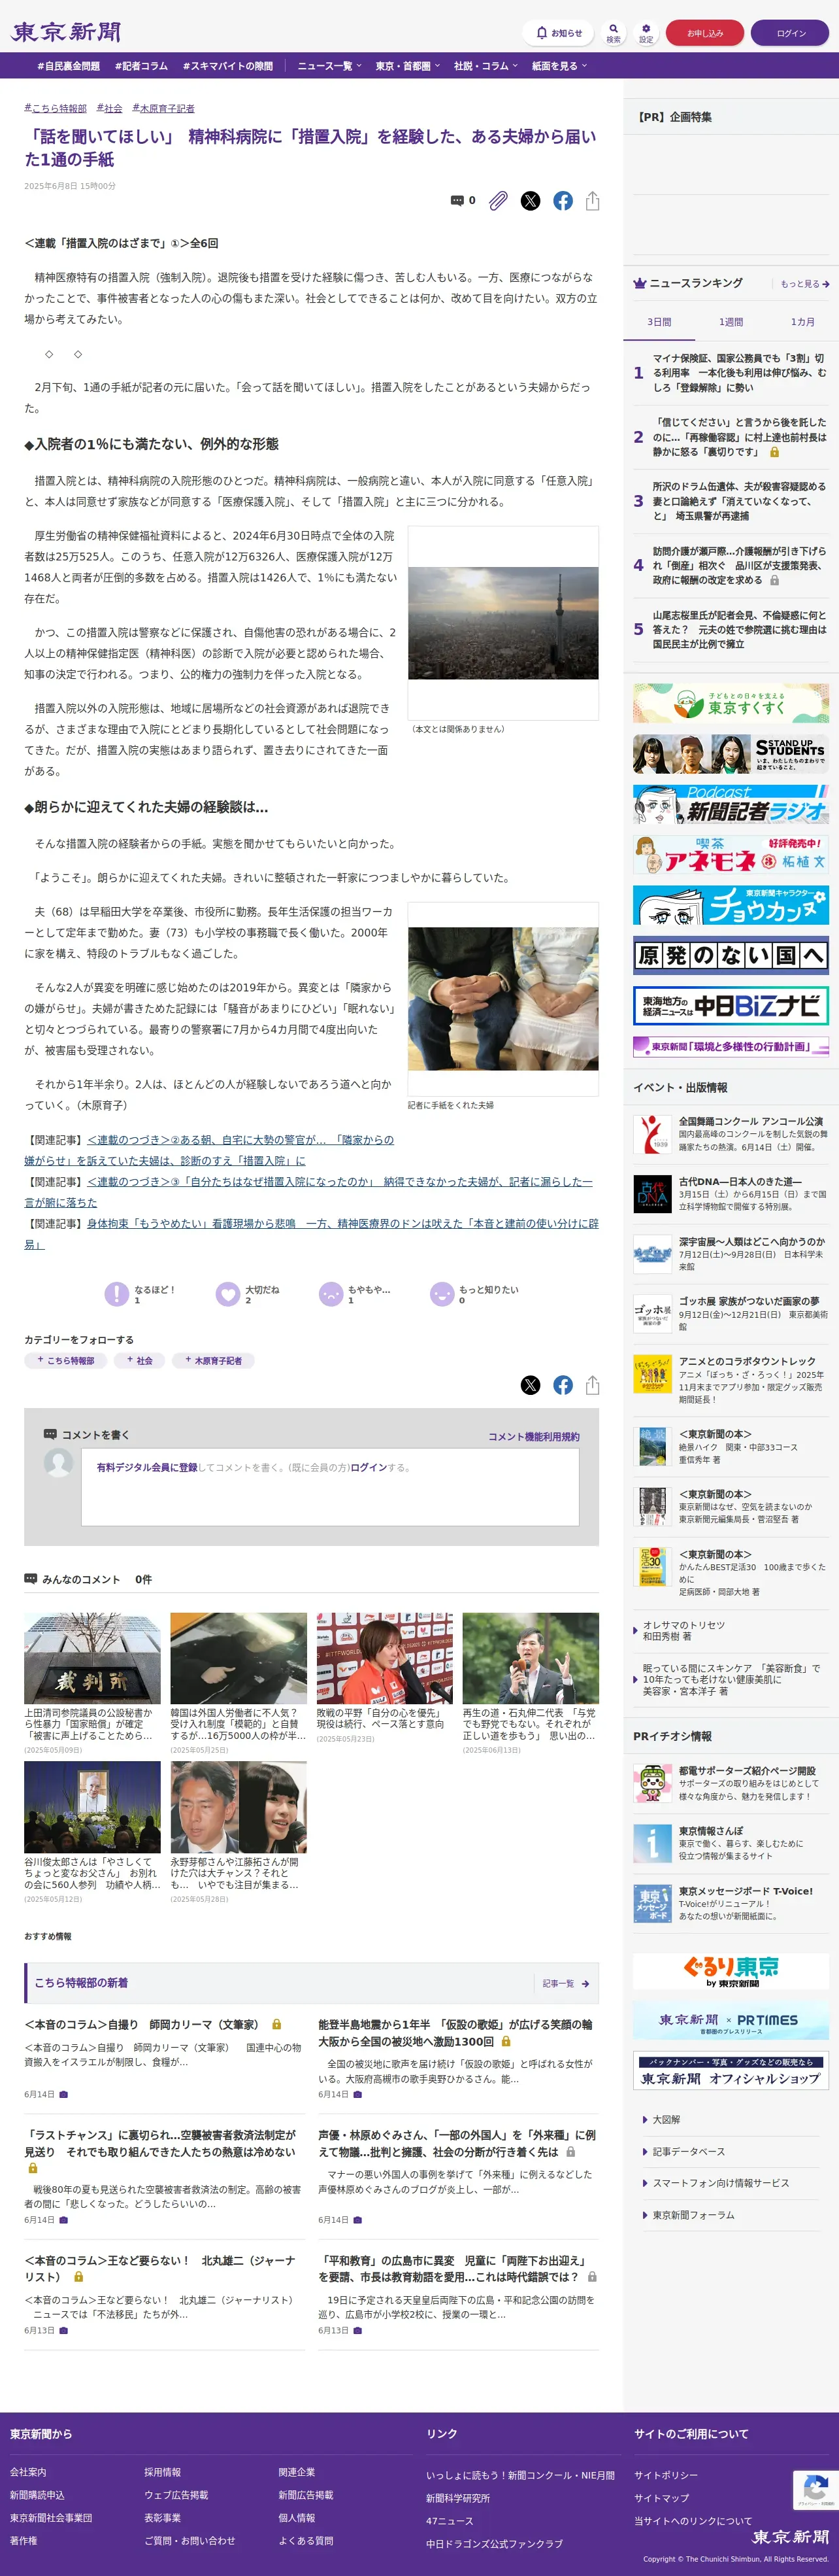Click share icon above comment box
This screenshot has height=2576, width=839.
(x=592, y=1385)
